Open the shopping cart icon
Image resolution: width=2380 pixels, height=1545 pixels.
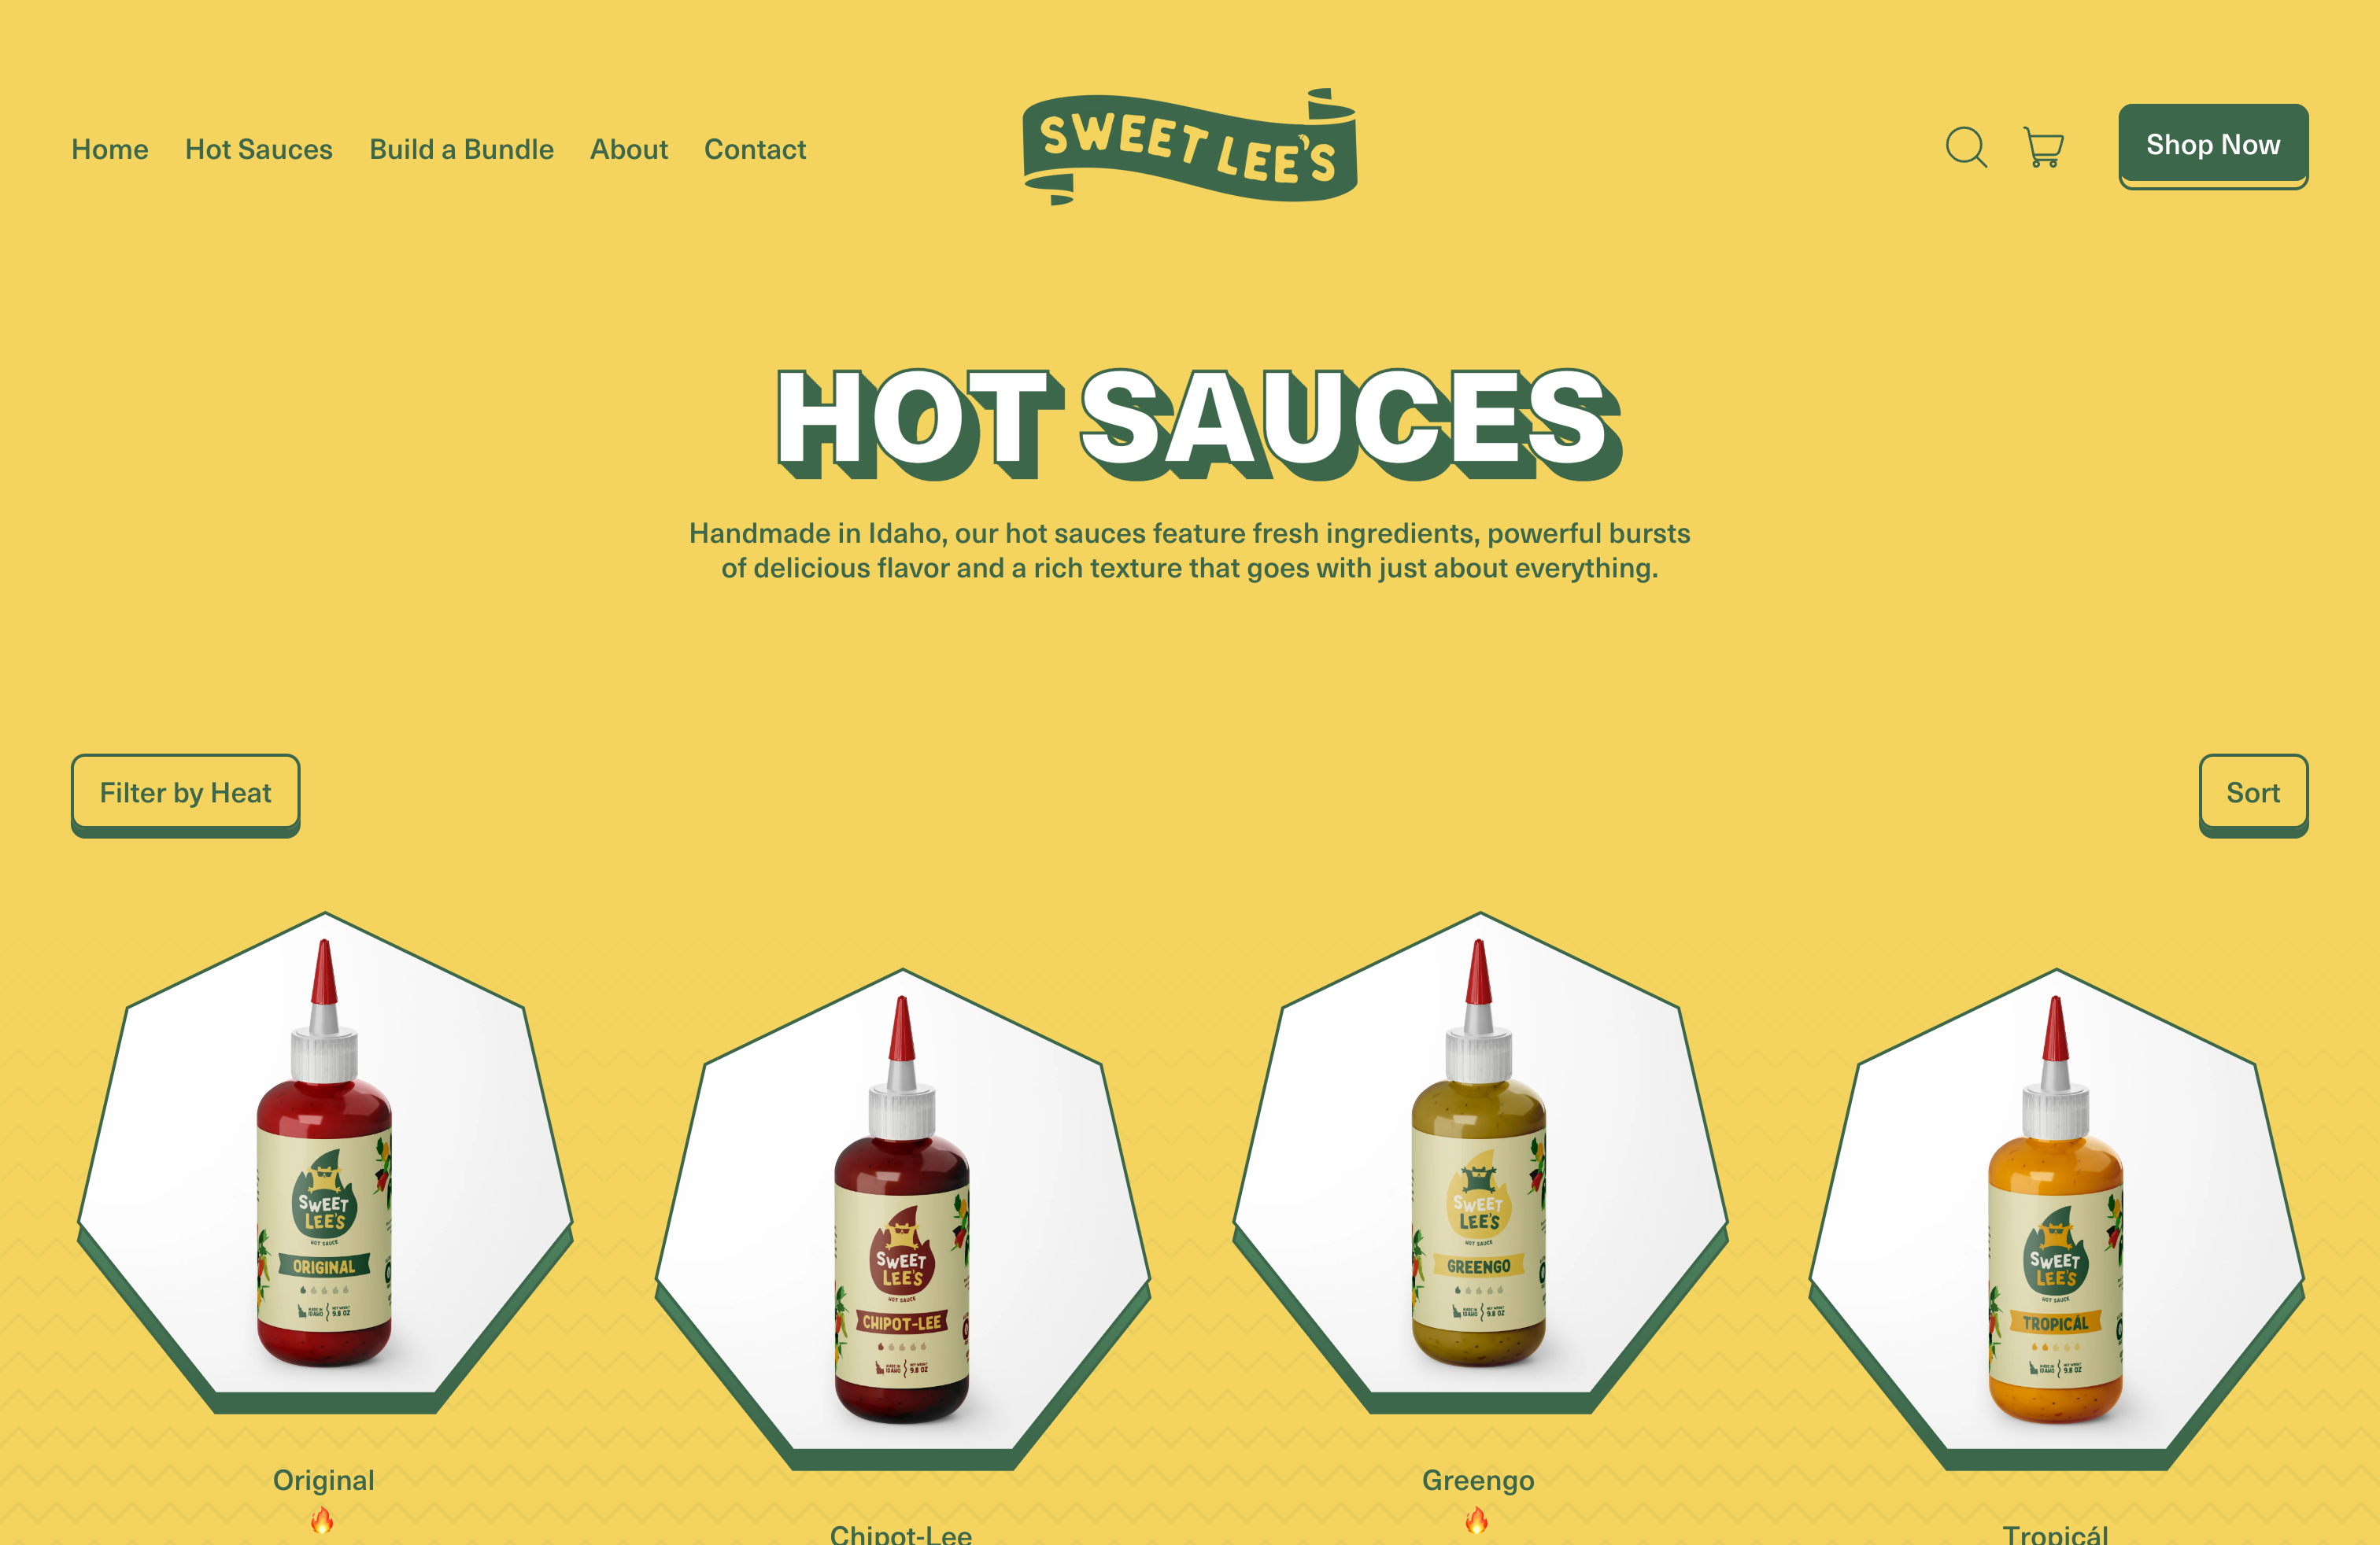tap(2043, 148)
